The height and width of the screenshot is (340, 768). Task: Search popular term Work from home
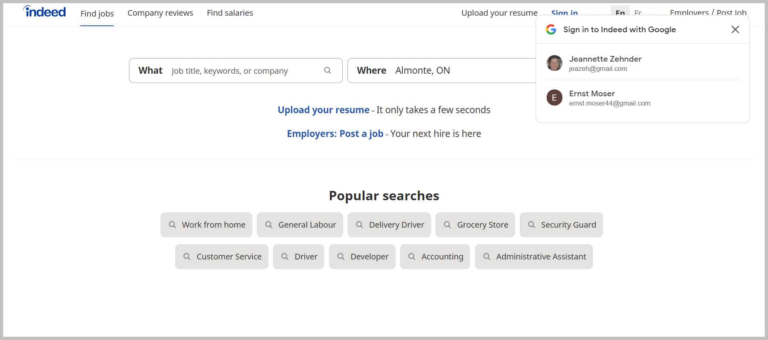click(x=206, y=225)
